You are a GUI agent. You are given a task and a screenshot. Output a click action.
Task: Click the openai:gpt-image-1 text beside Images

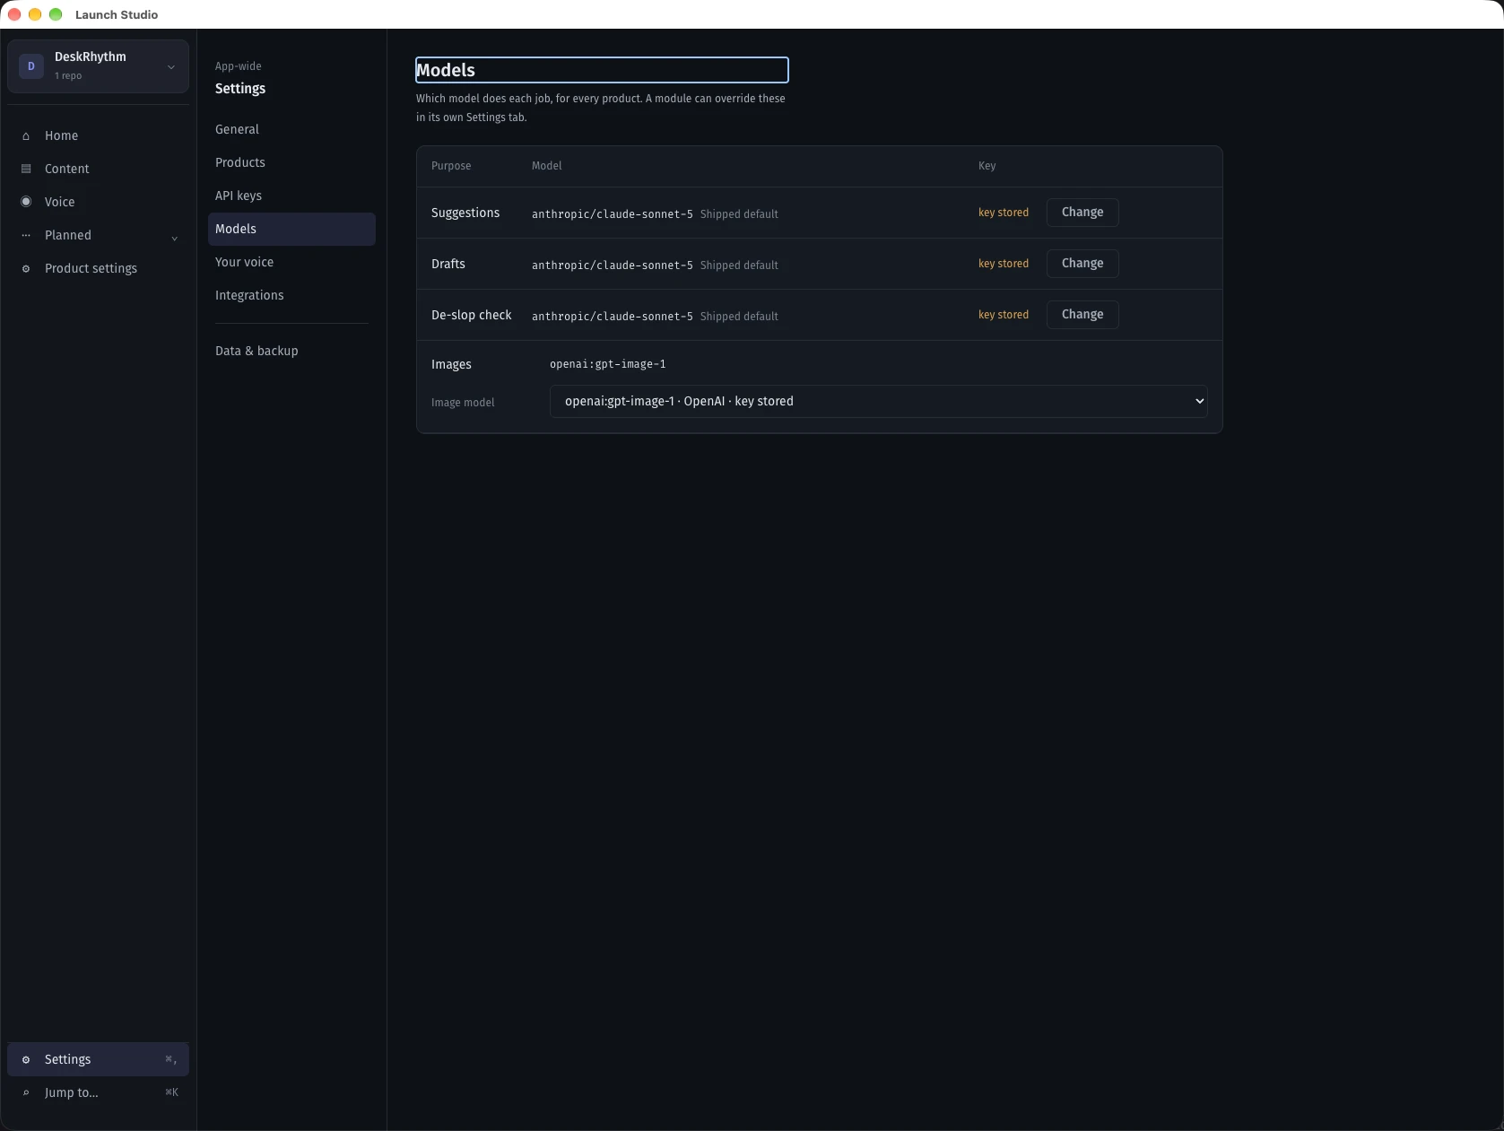pos(608,364)
